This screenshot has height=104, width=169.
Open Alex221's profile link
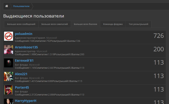pos(21,74)
